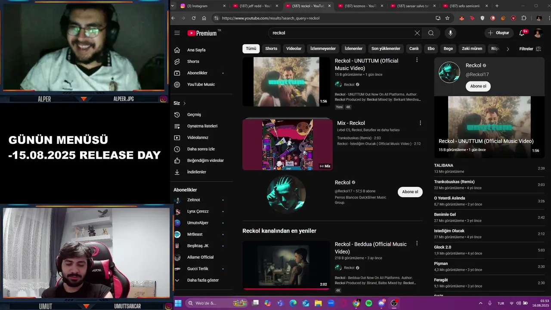Click Abone ol in right Reckol card

pyautogui.click(x=478, y=86)
